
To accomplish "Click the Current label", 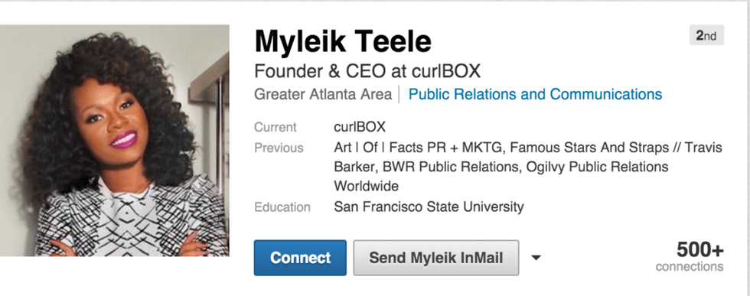I will [x=275, y=127].
